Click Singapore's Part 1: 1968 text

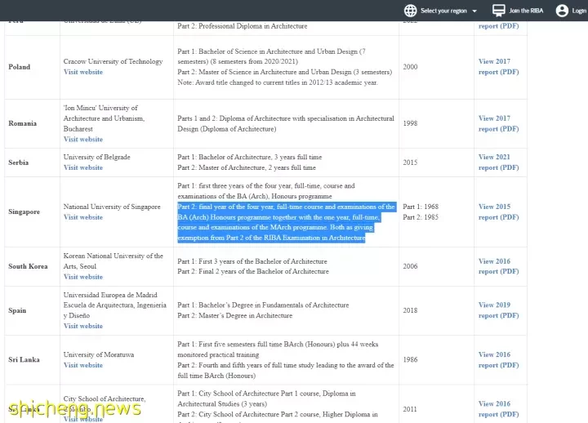pyautogui.click(x=421, y=207)
